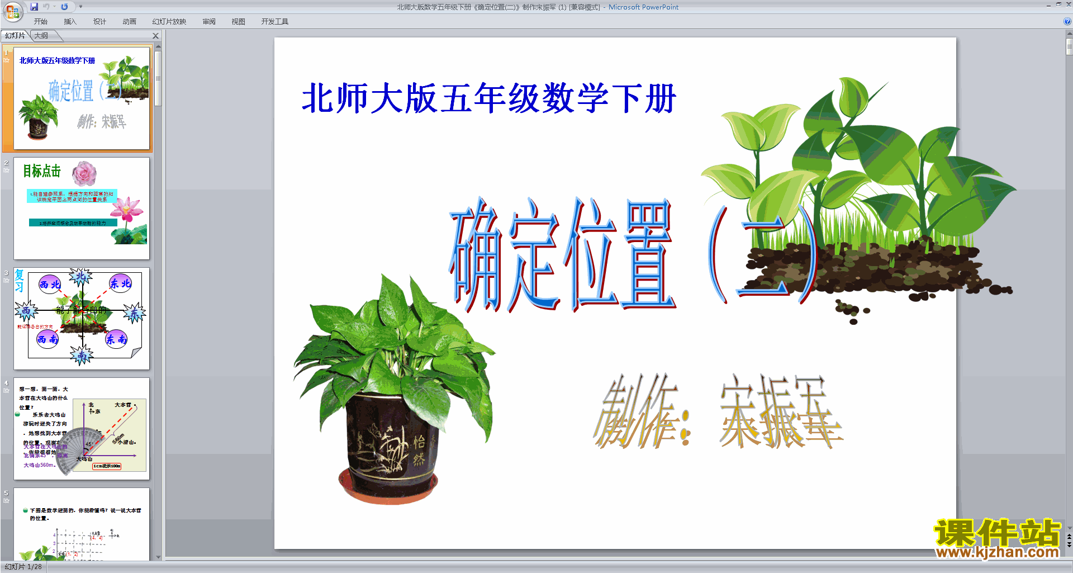Save the presentation with the floppy disk icon

tap(34, 7)
